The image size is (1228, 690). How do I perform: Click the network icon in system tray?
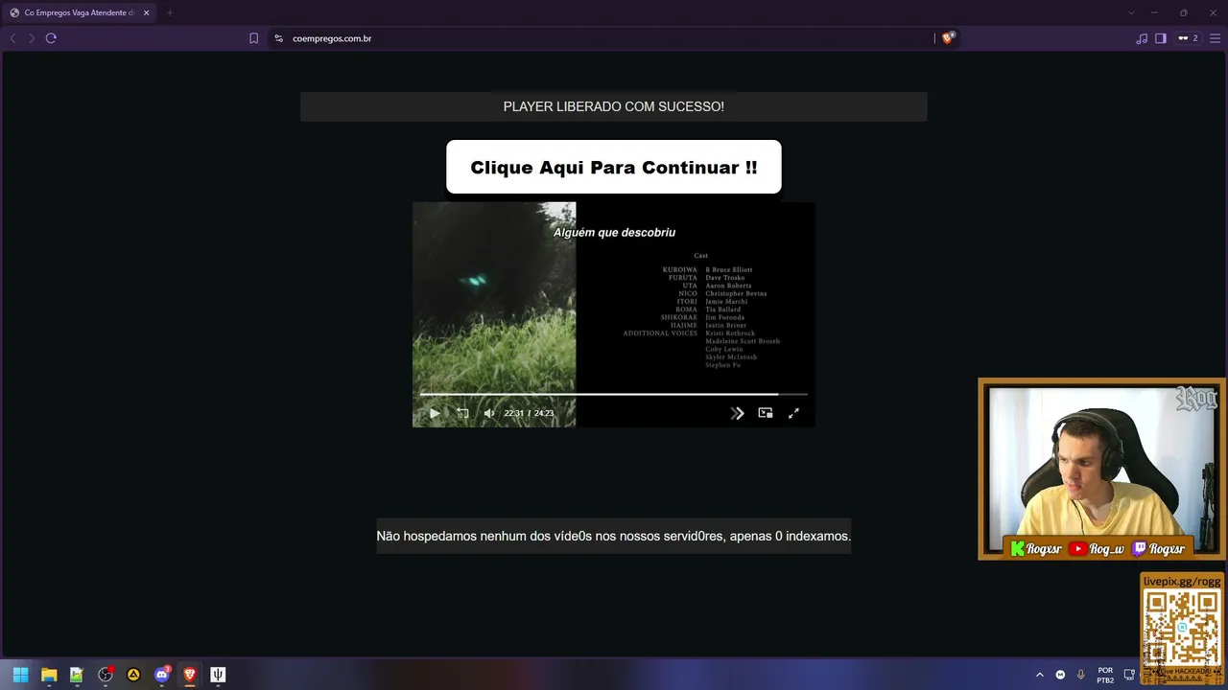(1130, 675)
